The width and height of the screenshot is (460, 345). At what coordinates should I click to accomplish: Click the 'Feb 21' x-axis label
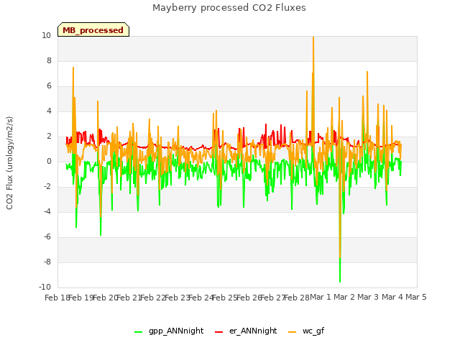tap(129, 298)
